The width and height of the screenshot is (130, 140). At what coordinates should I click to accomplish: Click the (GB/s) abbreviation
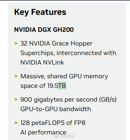108,100
